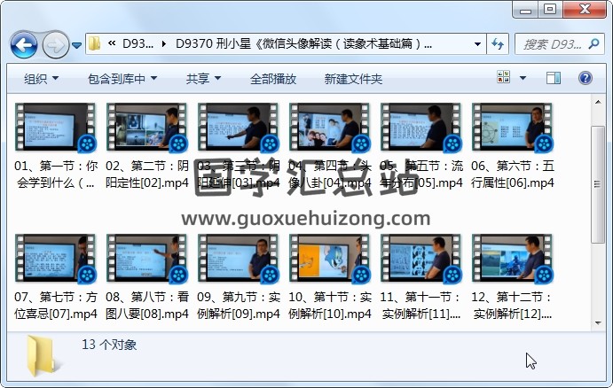Image resolution: width=613 pixels, height=388 pixels.
Task: Click the folder icon in address bar
Action: (95, 43)
